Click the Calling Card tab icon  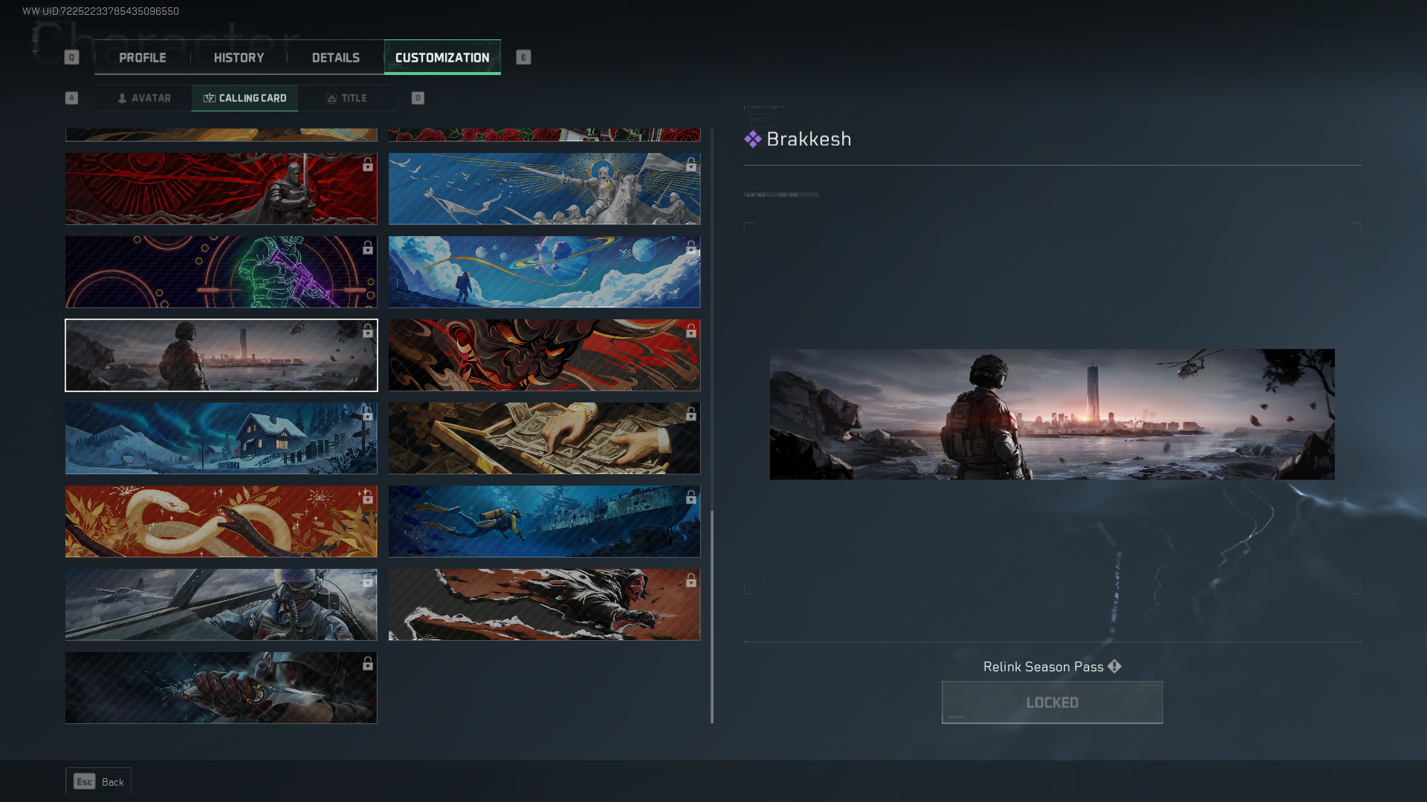click(210, 98)
